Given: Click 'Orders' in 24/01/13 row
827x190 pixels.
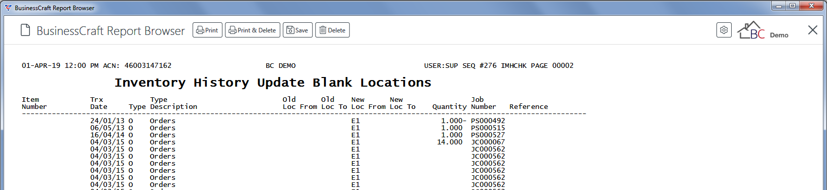Looking at the screenshot, I should click(x=163, y=121).
